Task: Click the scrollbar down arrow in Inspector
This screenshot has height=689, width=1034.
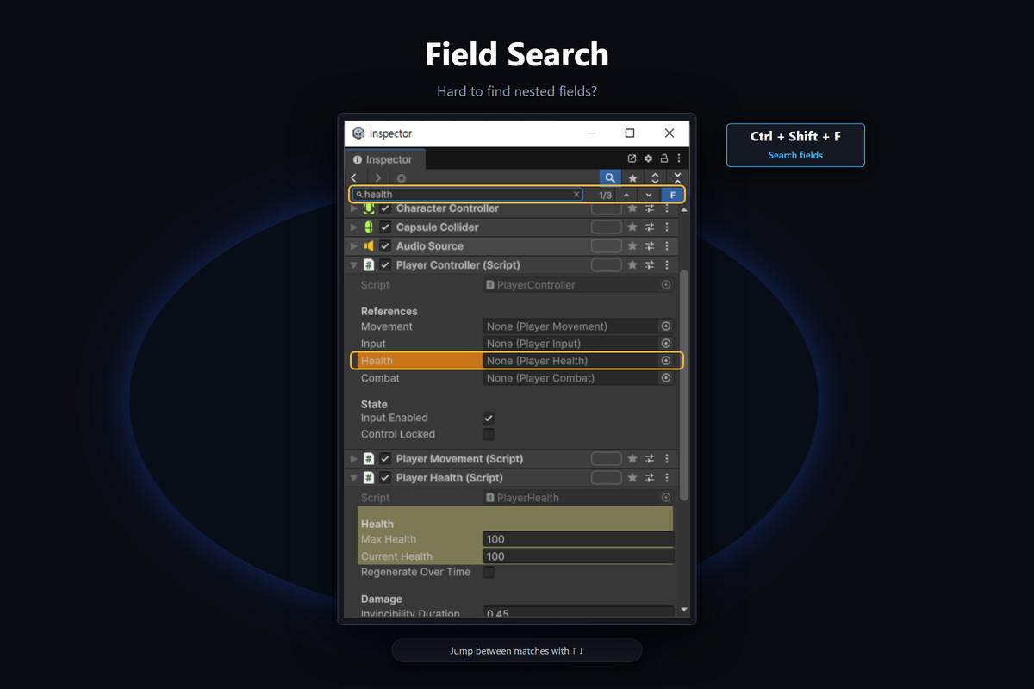Action: click(x=684, y=610)
